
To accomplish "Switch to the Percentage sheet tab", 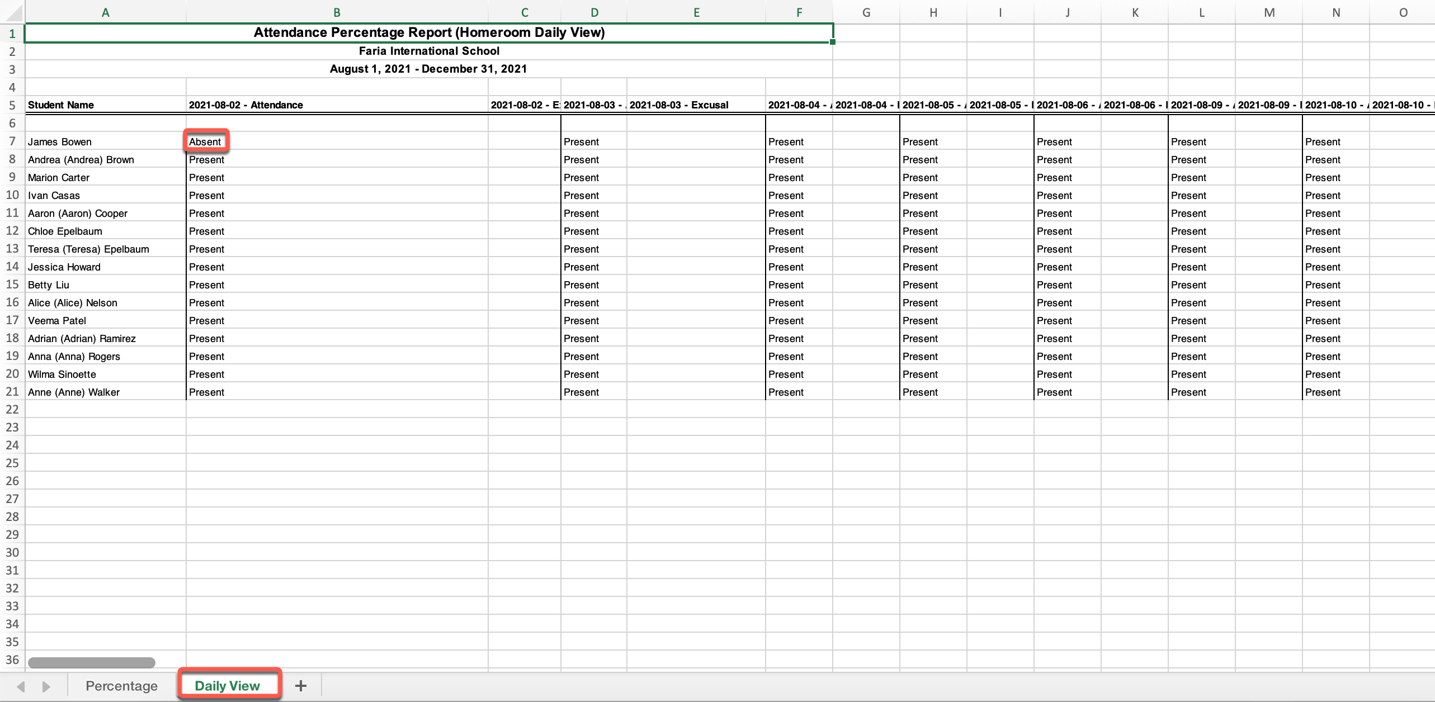I will [121, 686].
